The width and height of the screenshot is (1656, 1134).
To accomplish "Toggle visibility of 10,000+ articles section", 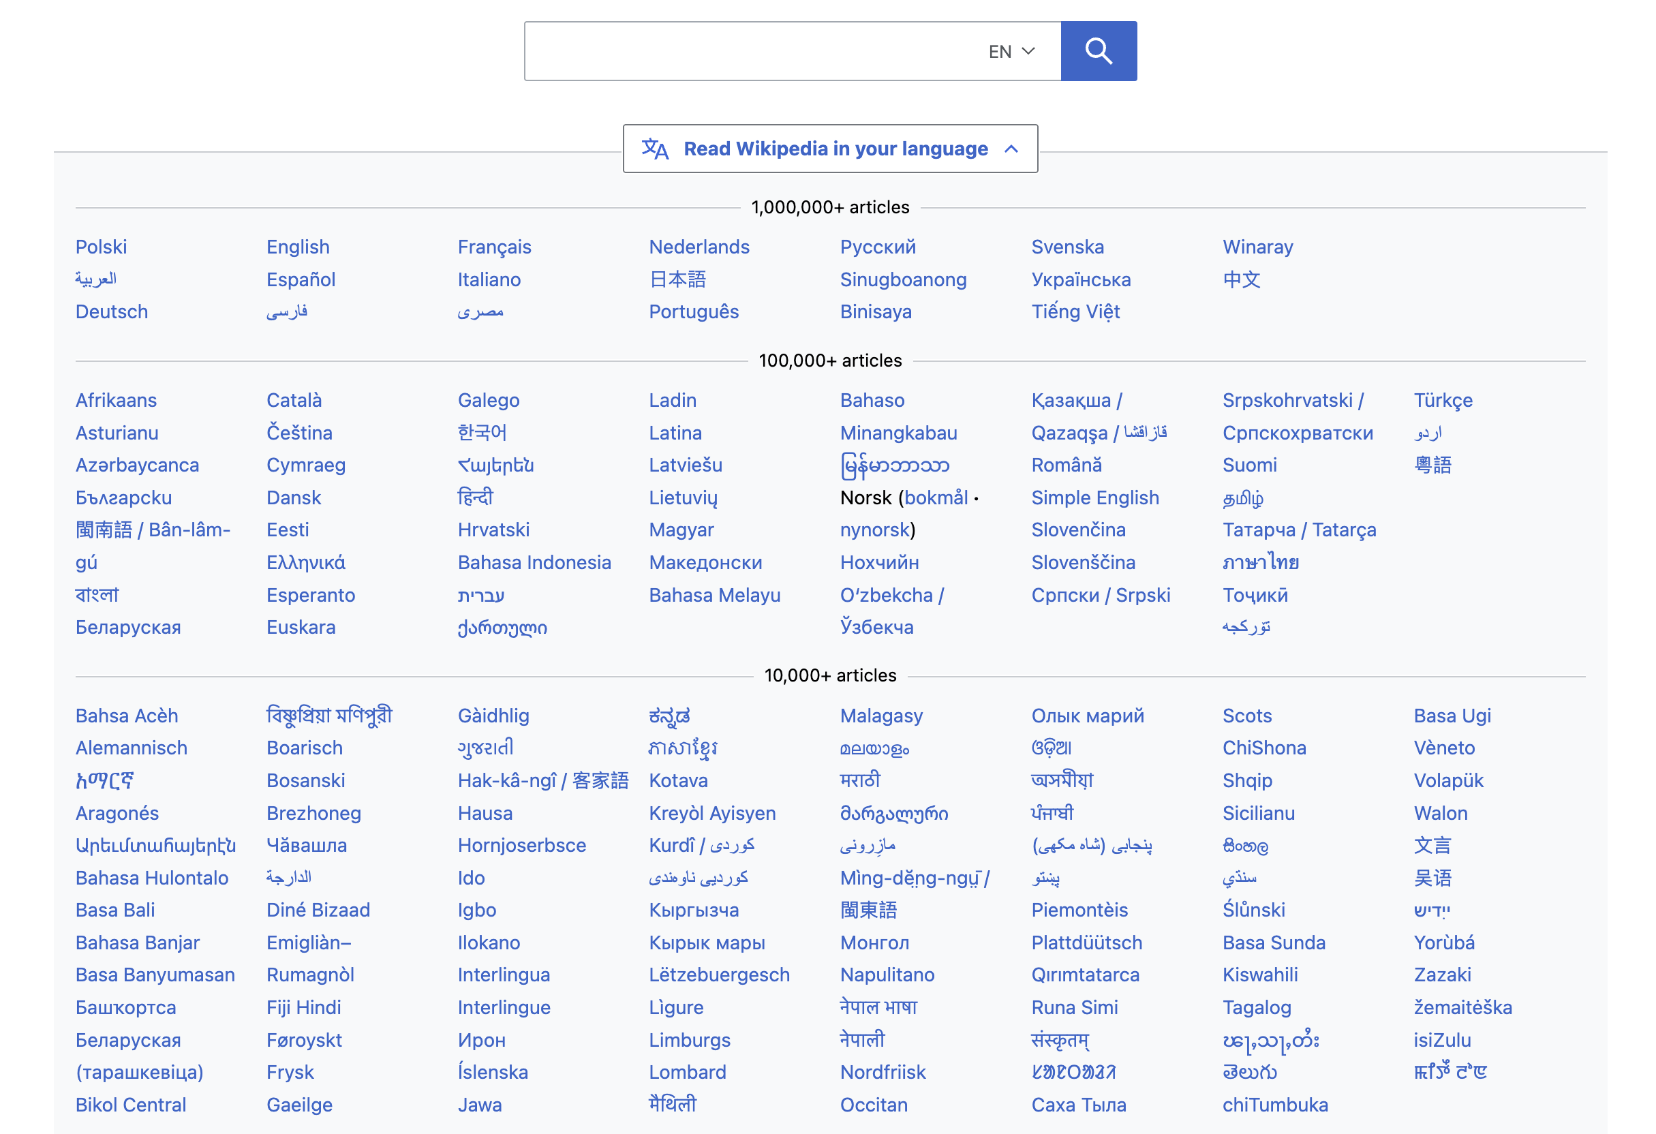I will pos(829,676).
